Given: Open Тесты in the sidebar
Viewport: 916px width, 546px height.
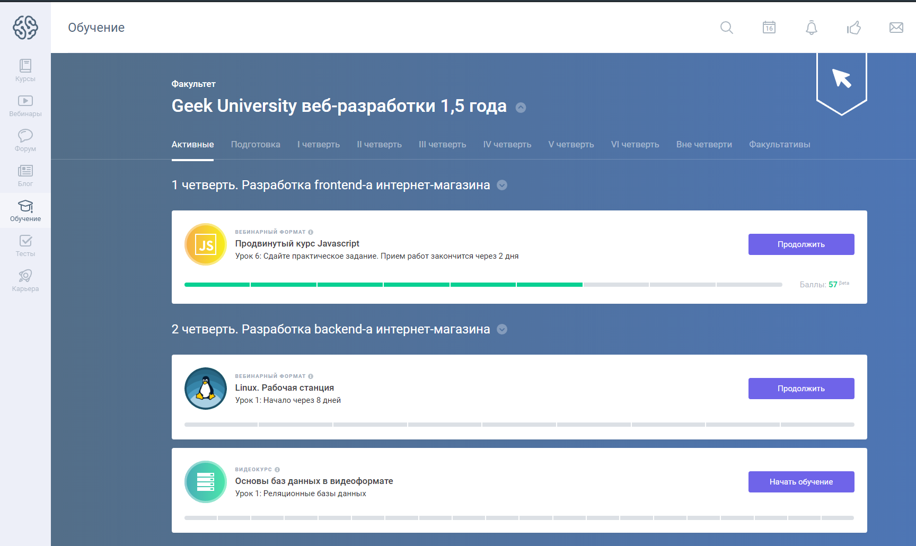Looking at the screenshot, I should (x=25, y=245).
